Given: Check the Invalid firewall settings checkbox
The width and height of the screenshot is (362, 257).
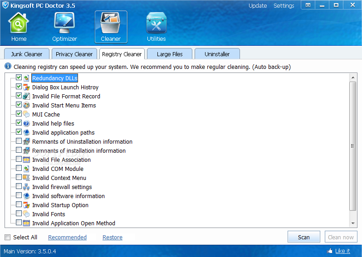Looking at the screenshot, I should [x=19, y=186].
